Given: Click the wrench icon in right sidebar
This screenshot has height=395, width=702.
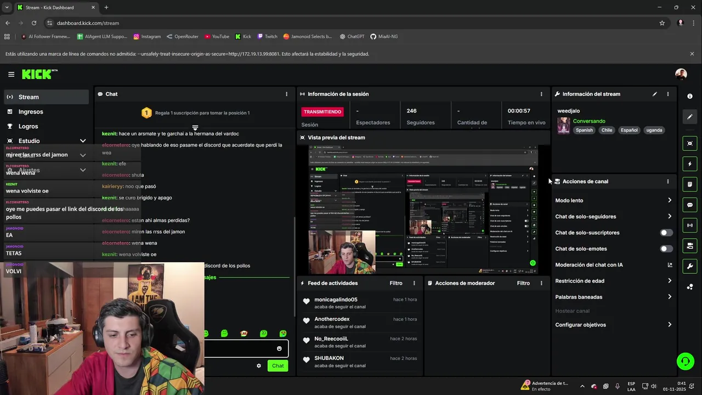Looking at the screenshot, I should click(690, 266).
